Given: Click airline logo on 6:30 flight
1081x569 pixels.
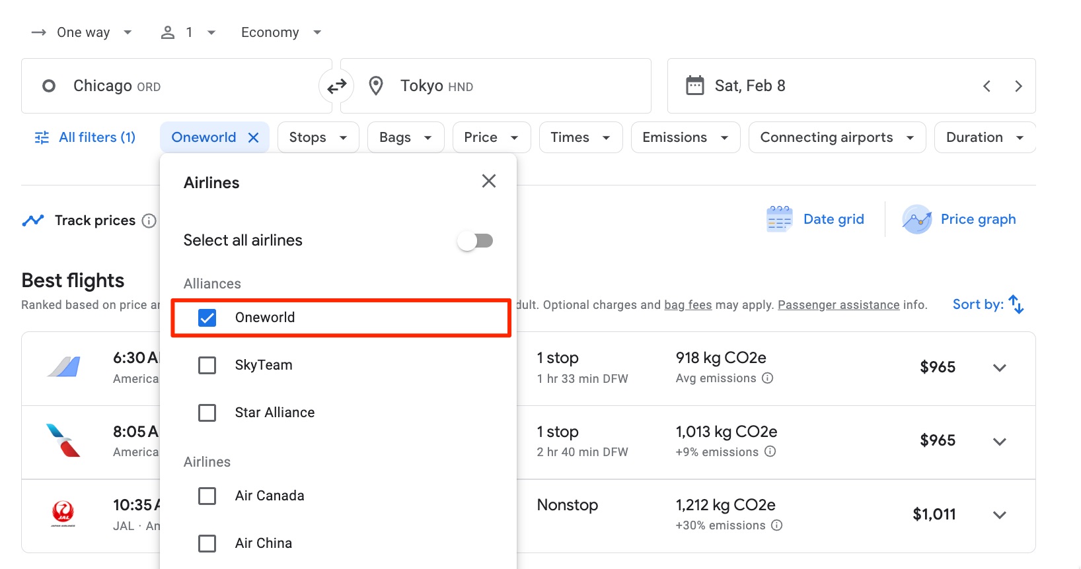Looking at the screenshot, I should click(x=63, y=366).
